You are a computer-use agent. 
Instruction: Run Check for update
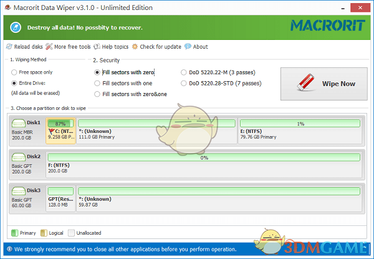pyautogui.click(x=156, y=47)
